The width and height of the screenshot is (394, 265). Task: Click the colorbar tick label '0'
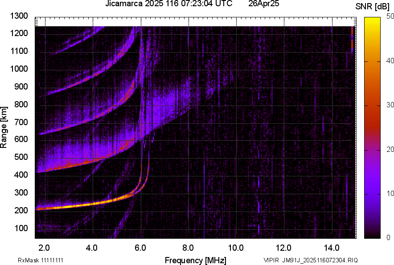pyautogui.click(x=389, y=237)
